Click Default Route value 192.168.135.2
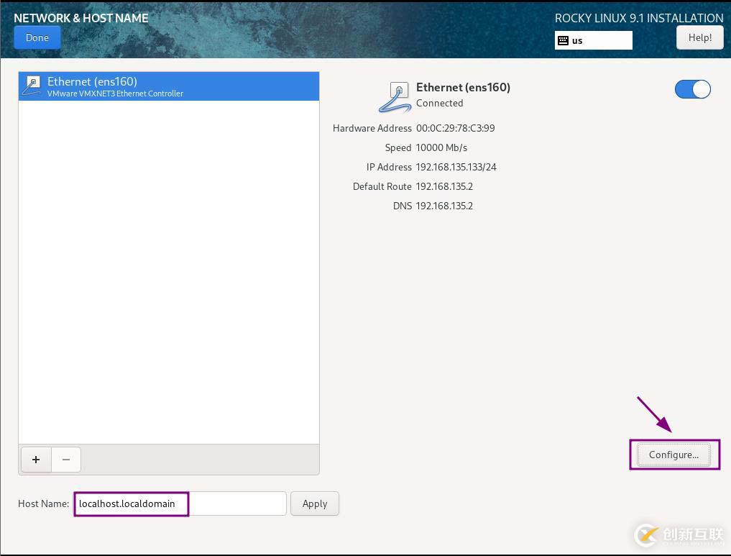Screen dimensions: 731x556 (x=444, y=186)
